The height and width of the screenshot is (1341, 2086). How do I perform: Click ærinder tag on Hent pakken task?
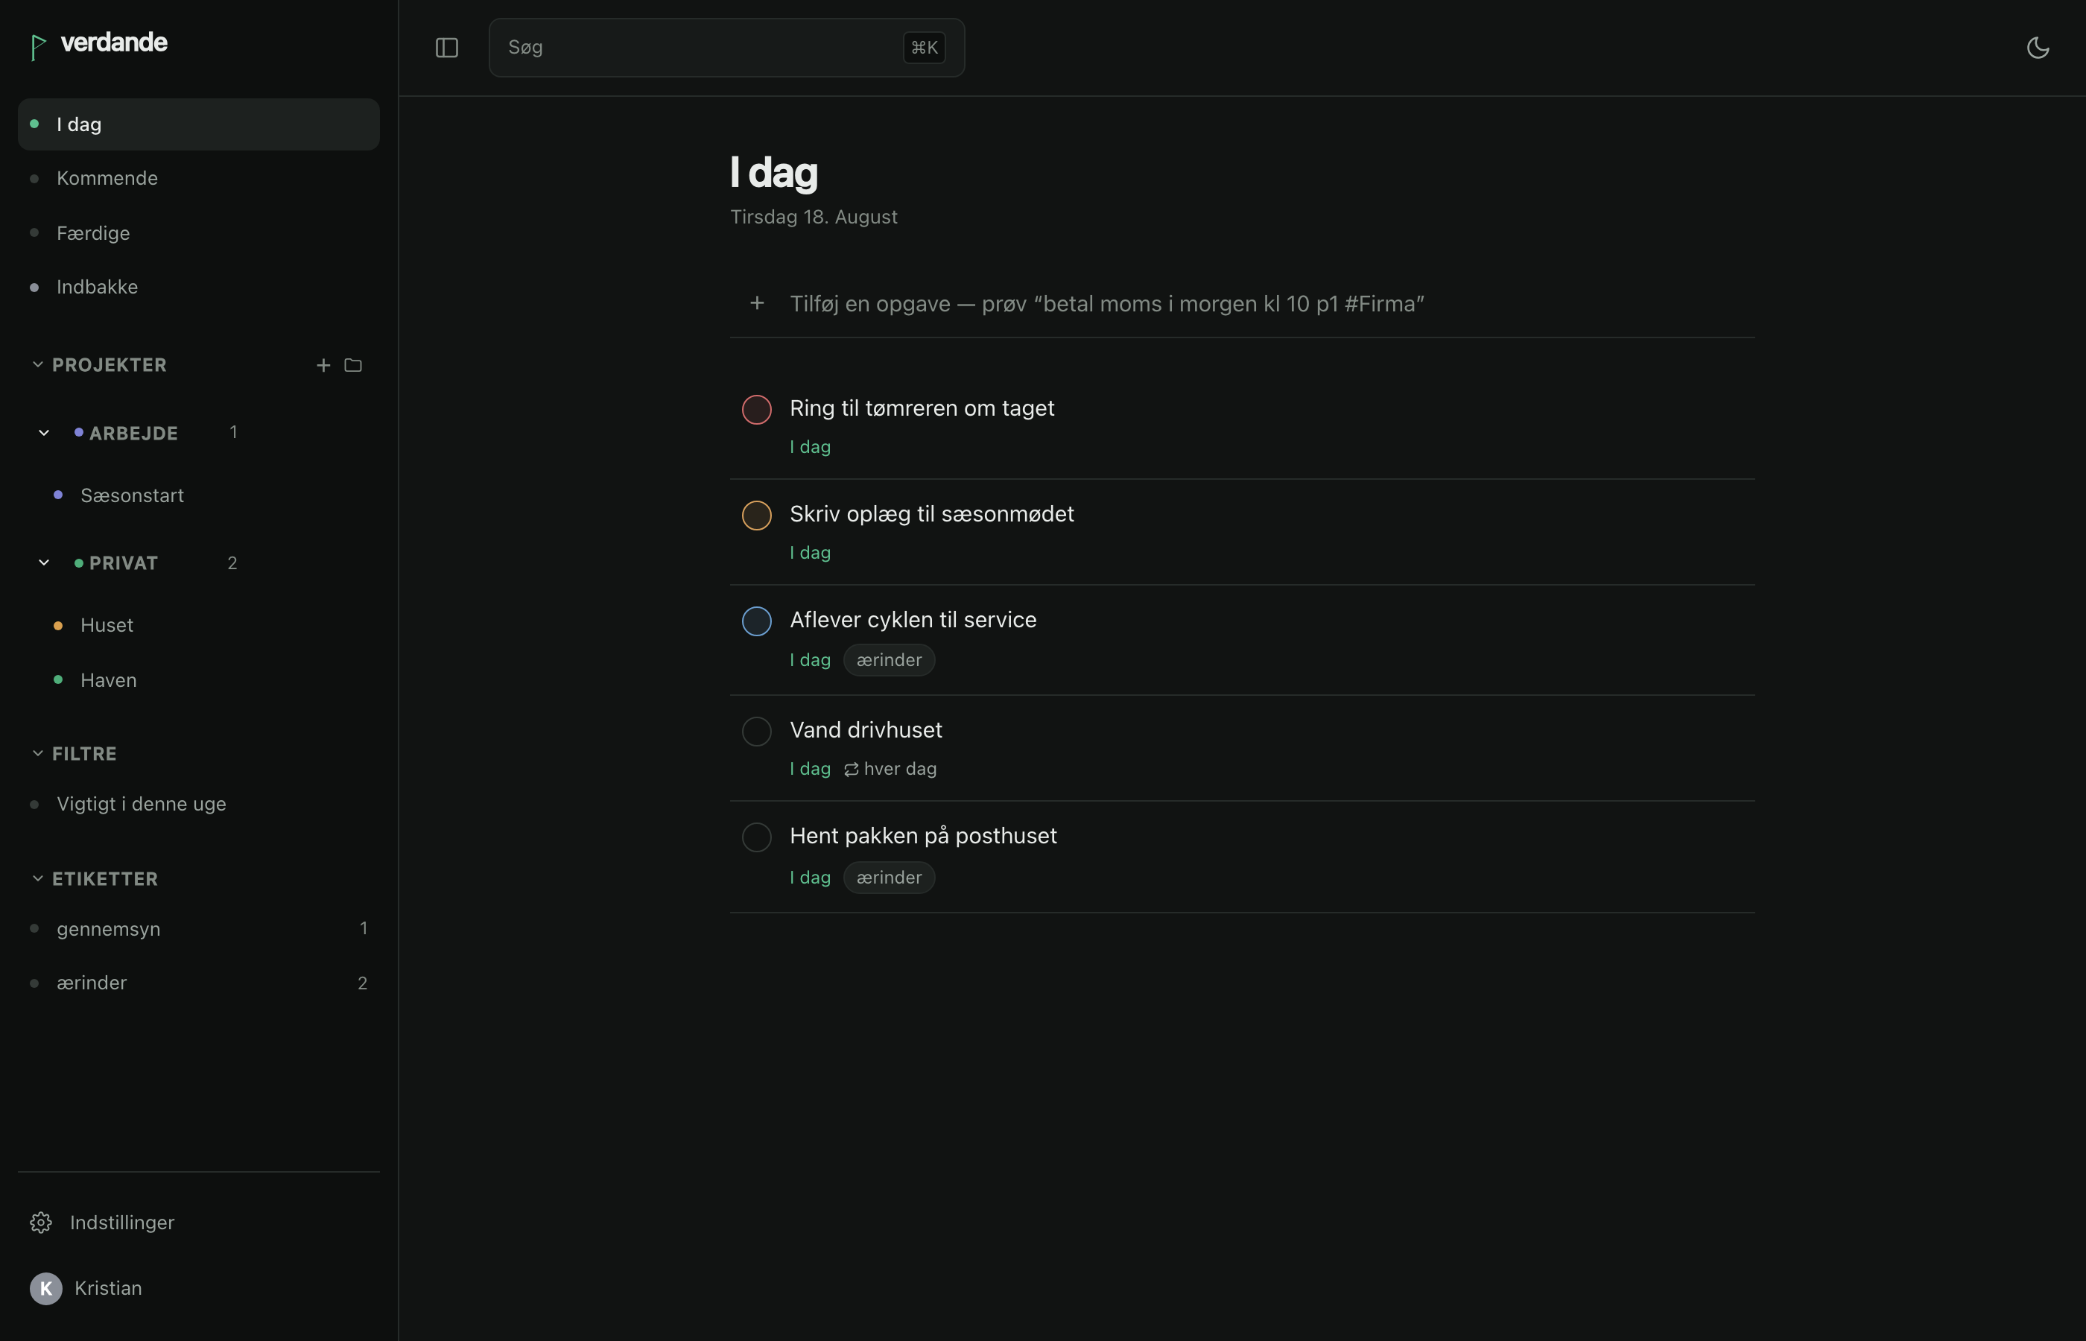889,878
